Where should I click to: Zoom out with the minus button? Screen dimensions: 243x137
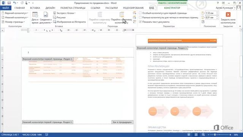(208, 135)
